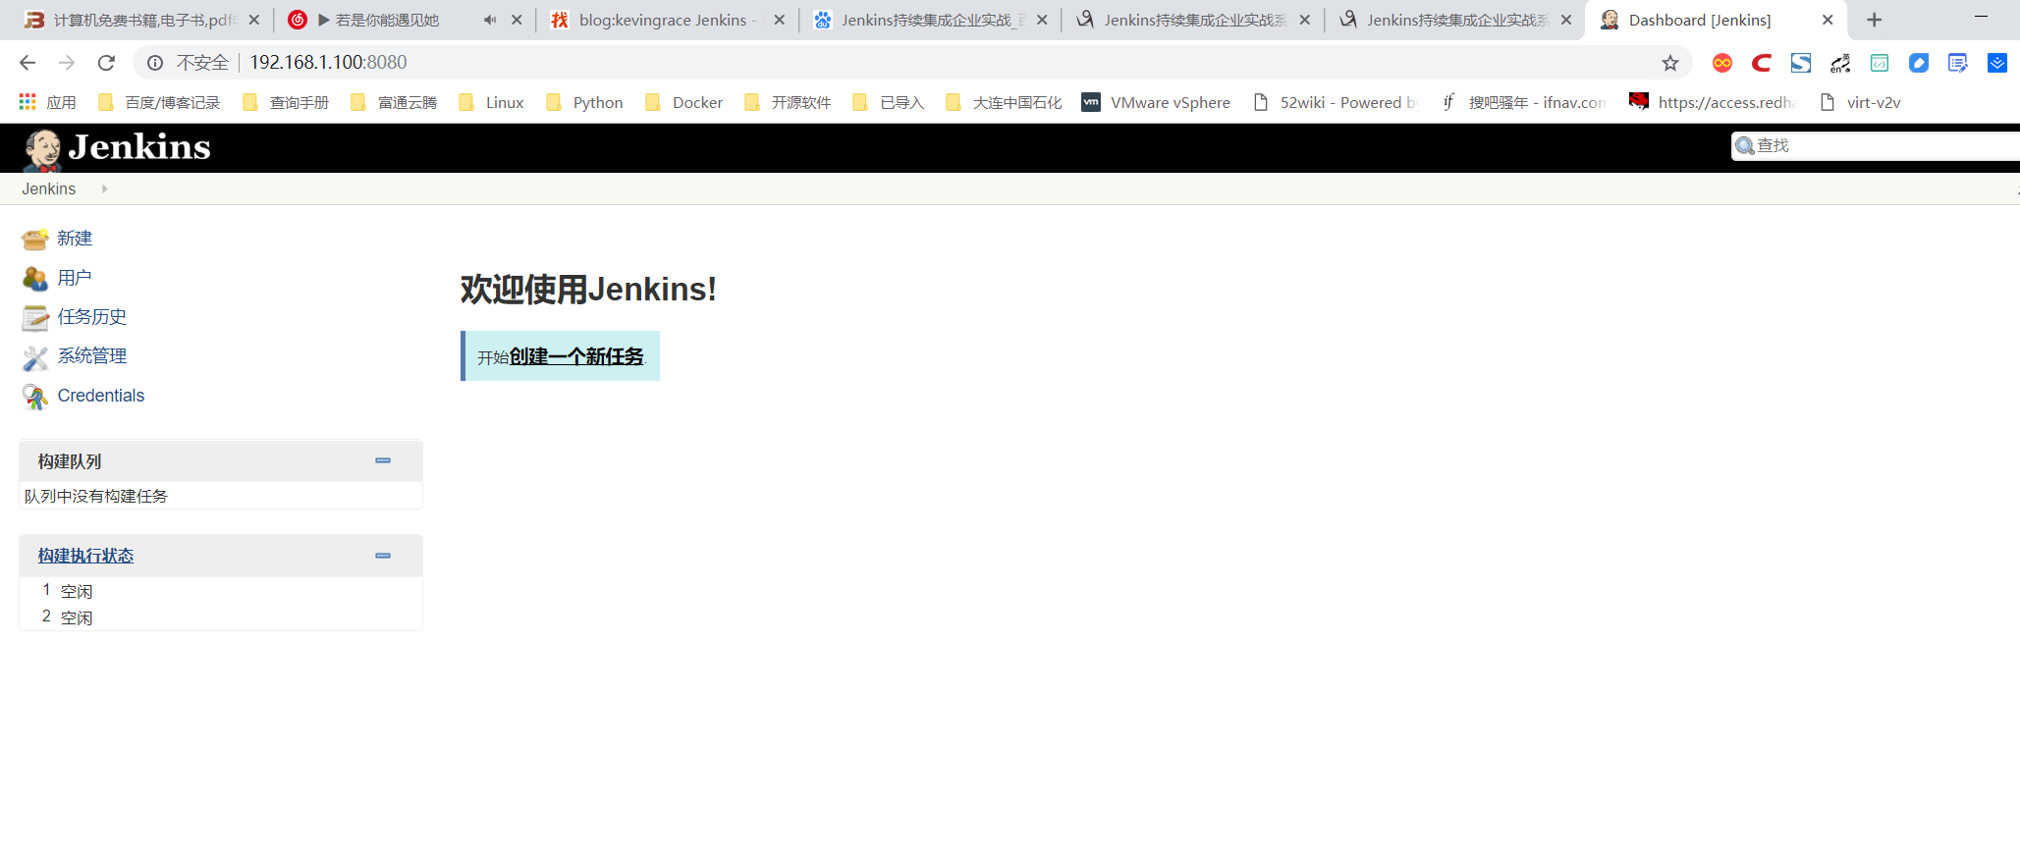Collapse the 构建执行状态 panel

(383, 556)
